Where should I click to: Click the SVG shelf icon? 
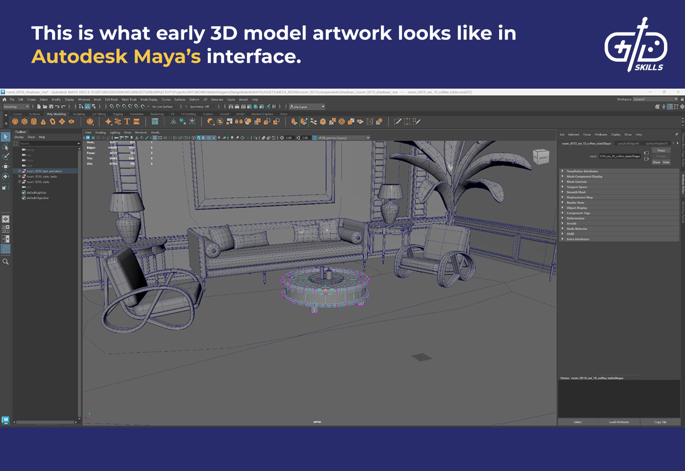(x=136, y=122)
